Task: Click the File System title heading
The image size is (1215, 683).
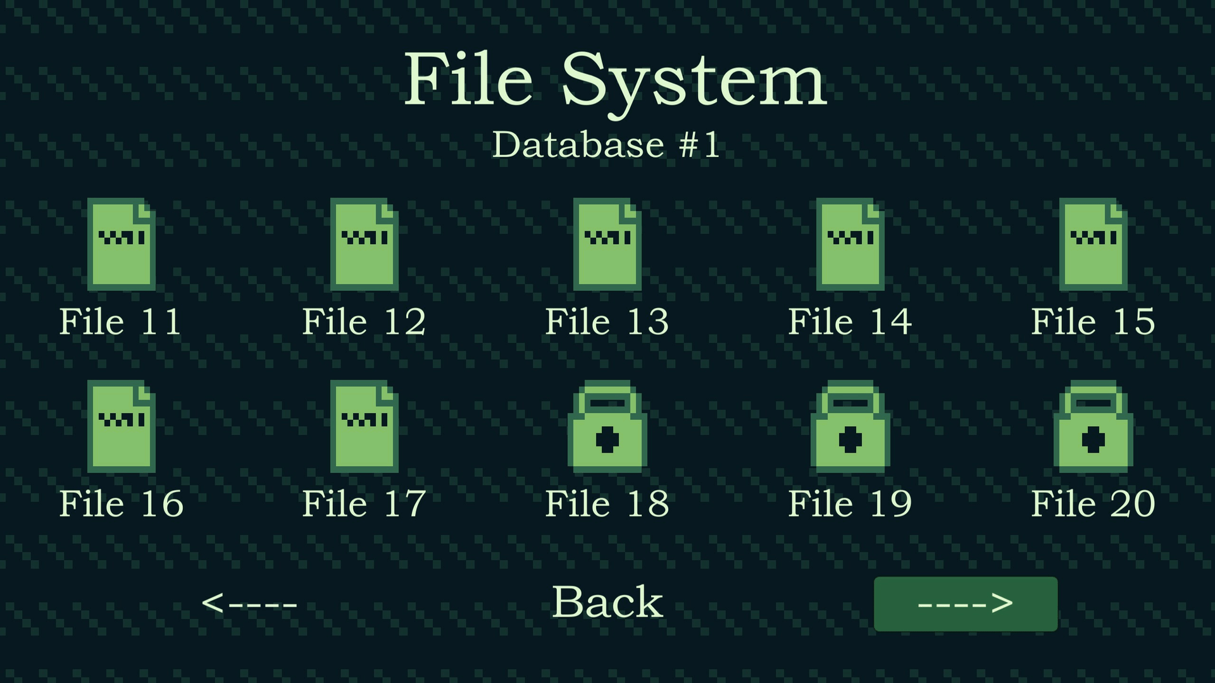Action: tap(615, 80)
